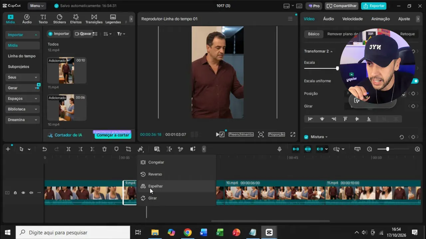The width and height of the screenshot is (426, 239).
Task: Open the sort options dropdown
Action: [107, 34]
